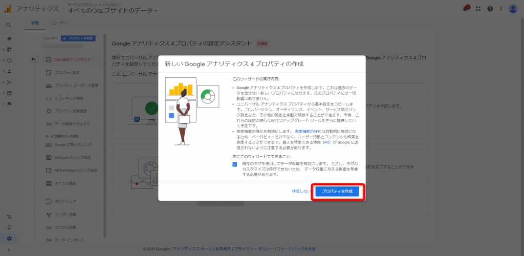This screenshot has height=256, width=524.
Task: Open the 利用規約 footer link
Action: tap(223, 249)
